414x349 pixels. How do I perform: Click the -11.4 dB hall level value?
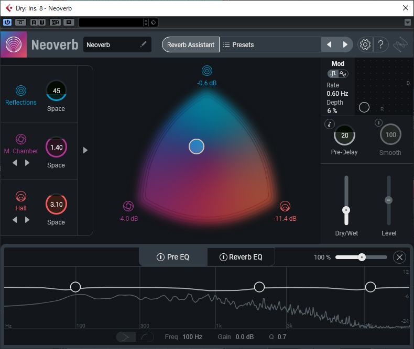(285, 219)
